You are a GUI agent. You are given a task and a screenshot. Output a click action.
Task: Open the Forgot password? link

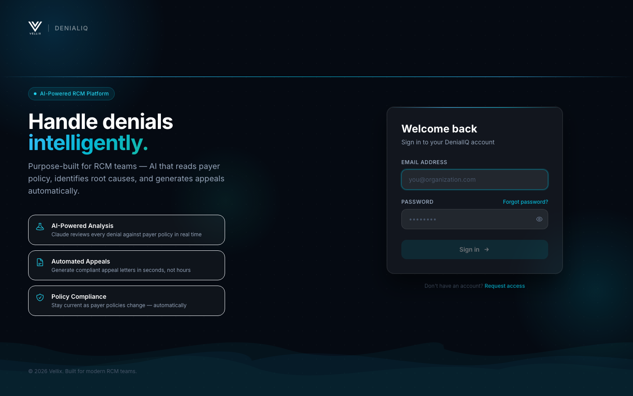pyautogui.click(x=525, y=202)
